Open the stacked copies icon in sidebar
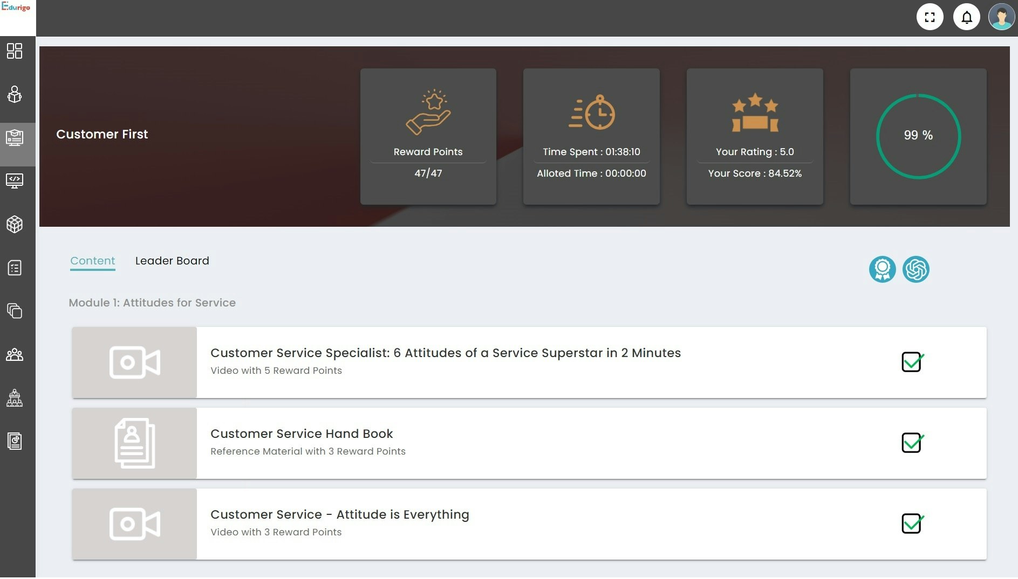Viewport: 1018px width, 579px height. [x=15, y=311]
